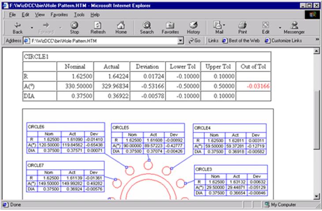
Task: Expand the Edit button dropdown arrow
Action: coord(280,28)
